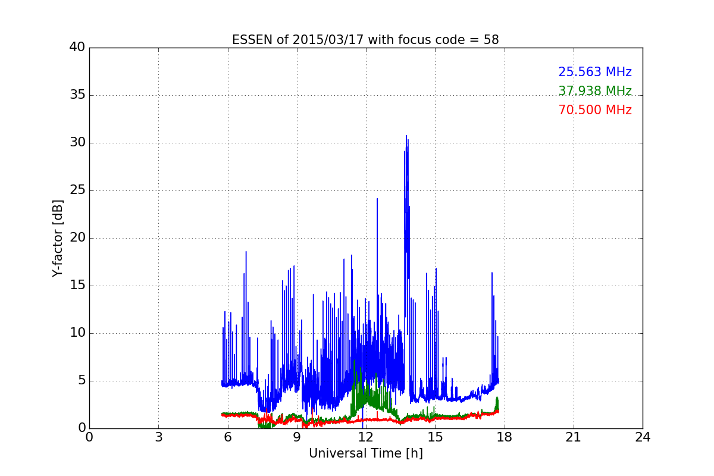Click the x-axis tick label 6
Screen dimensions: 714x476
(227, 437)
